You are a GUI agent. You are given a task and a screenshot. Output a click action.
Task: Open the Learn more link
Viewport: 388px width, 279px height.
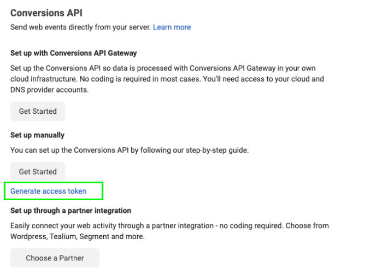(172, 27)
